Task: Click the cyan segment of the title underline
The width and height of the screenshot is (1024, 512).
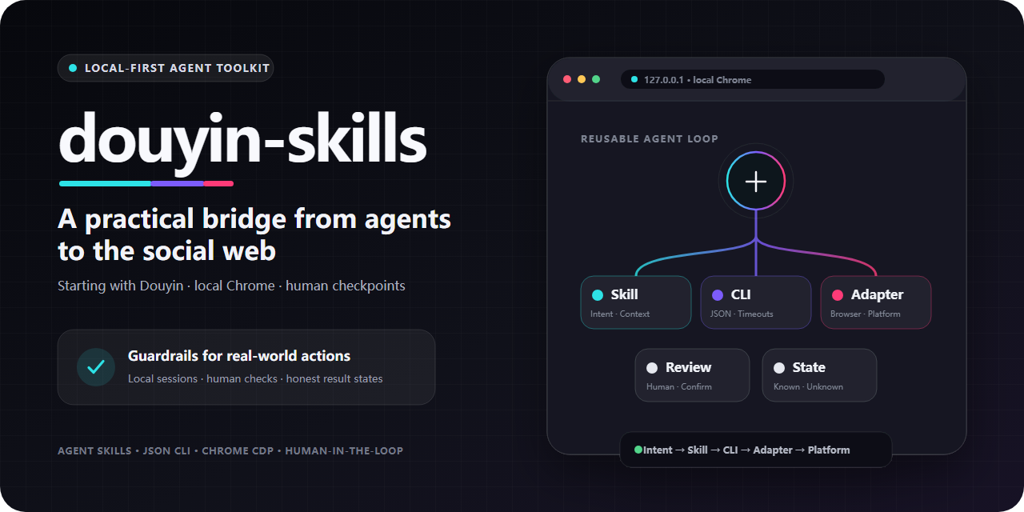Action: click(x=105, y=183)
